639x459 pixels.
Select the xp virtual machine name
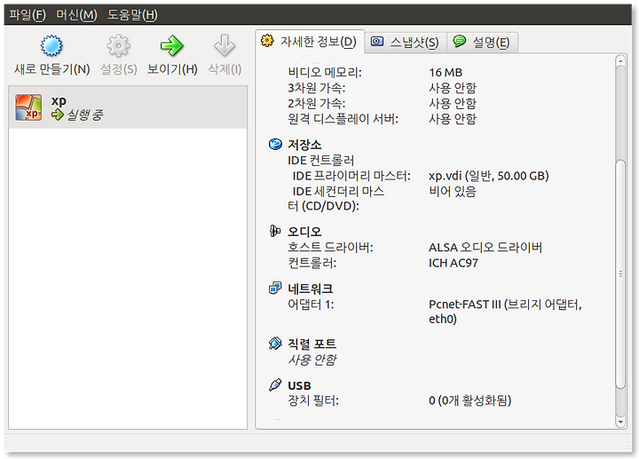(59, 100)
